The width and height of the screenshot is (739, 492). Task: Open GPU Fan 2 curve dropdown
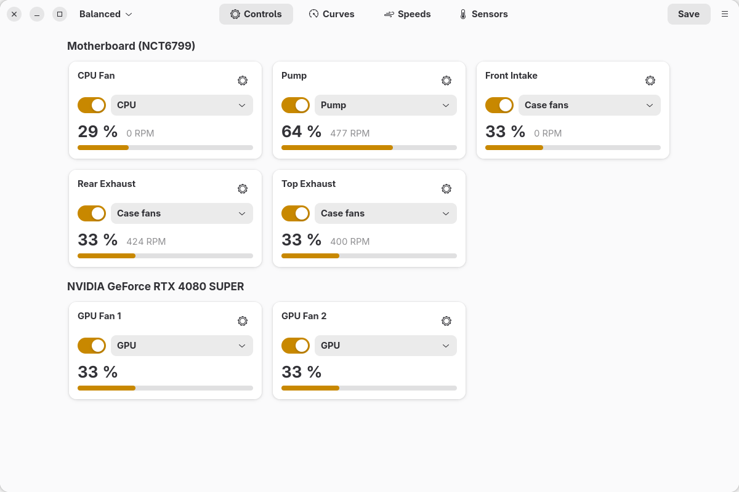(x=386, y=346)
